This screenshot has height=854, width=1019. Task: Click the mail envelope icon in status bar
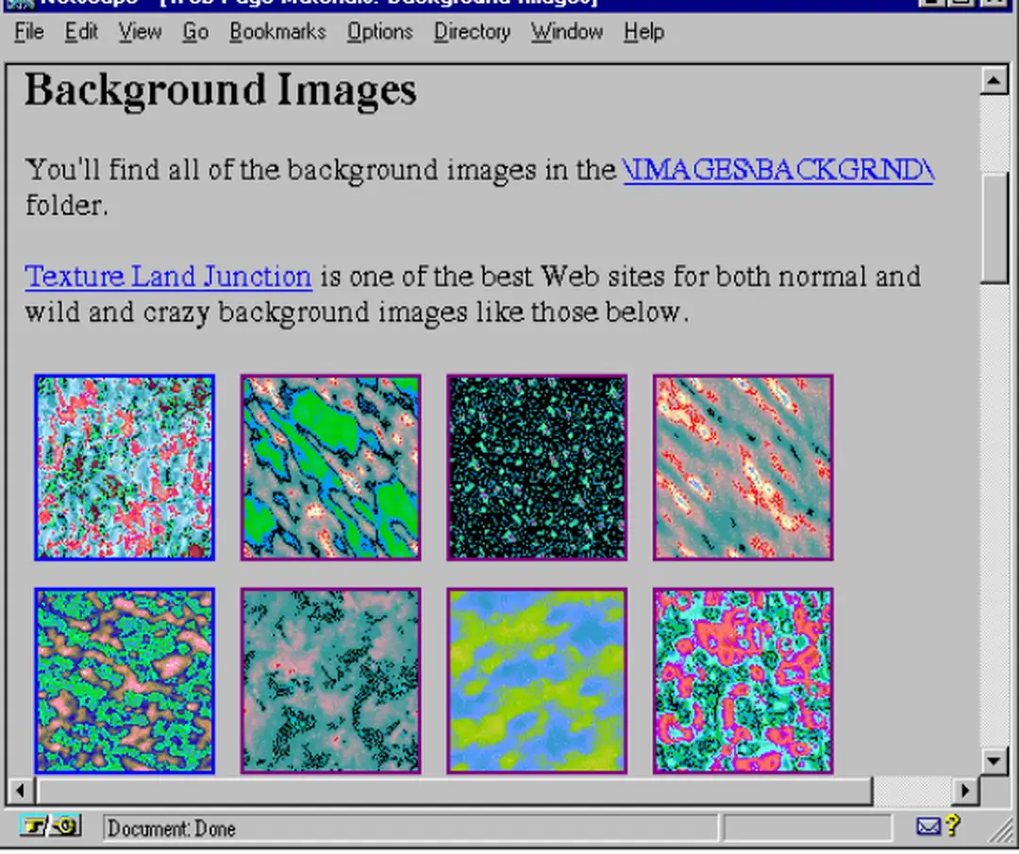click(928, 828)
